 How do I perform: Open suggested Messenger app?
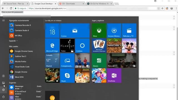[26, 87]
